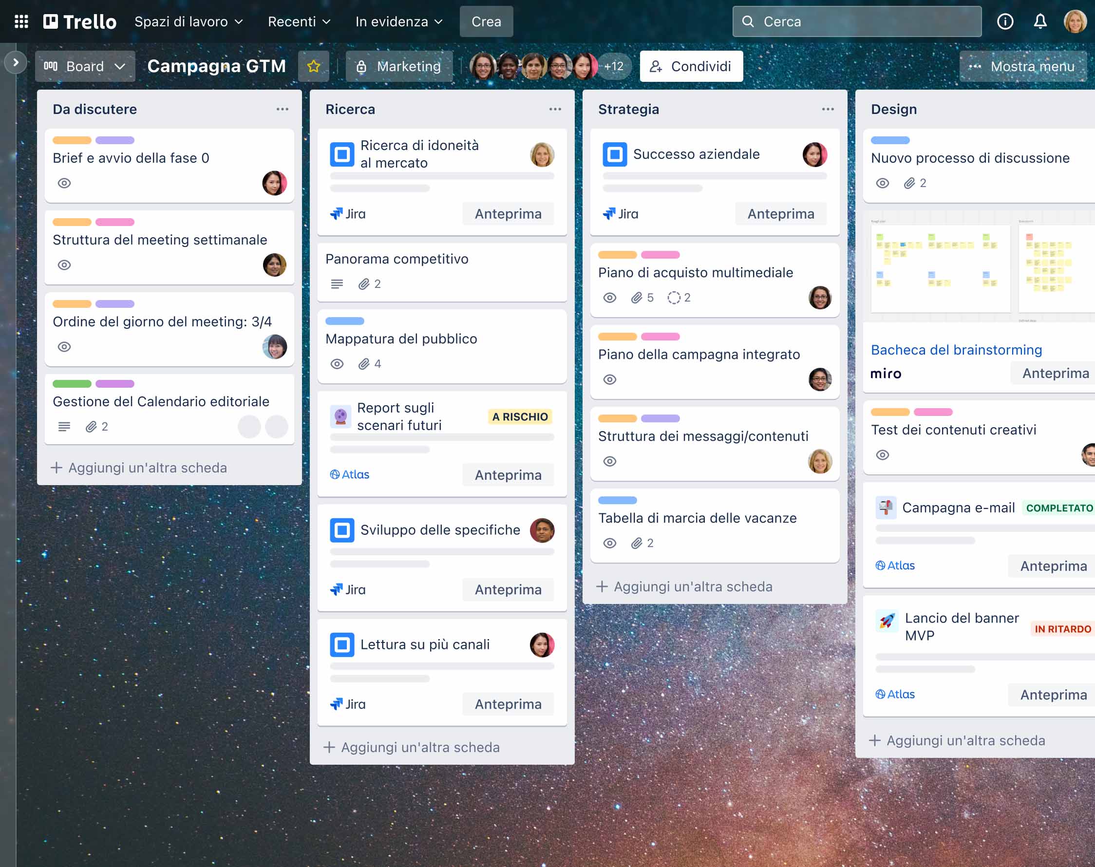
Task: Click blue label on Tabella di marcia card
Action: click(617, 500)
